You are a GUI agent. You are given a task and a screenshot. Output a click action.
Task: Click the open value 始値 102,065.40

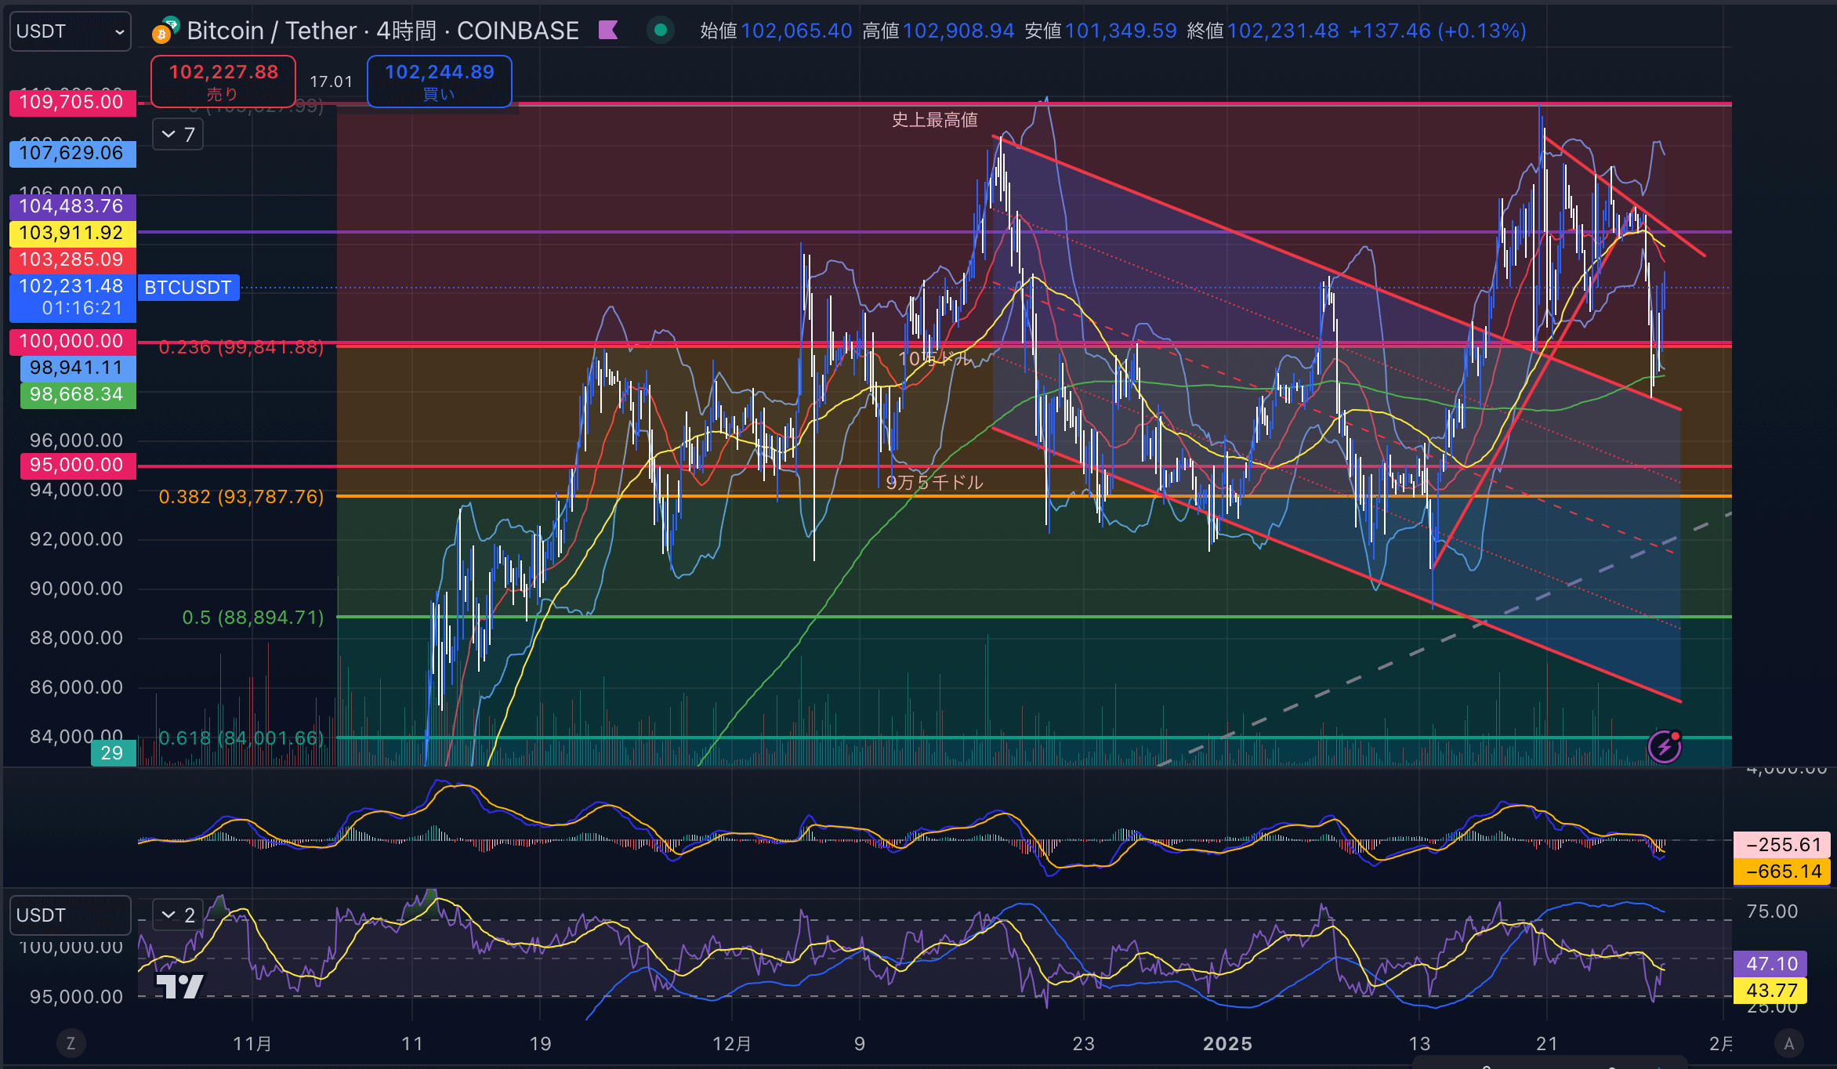(x=776, y=31)
